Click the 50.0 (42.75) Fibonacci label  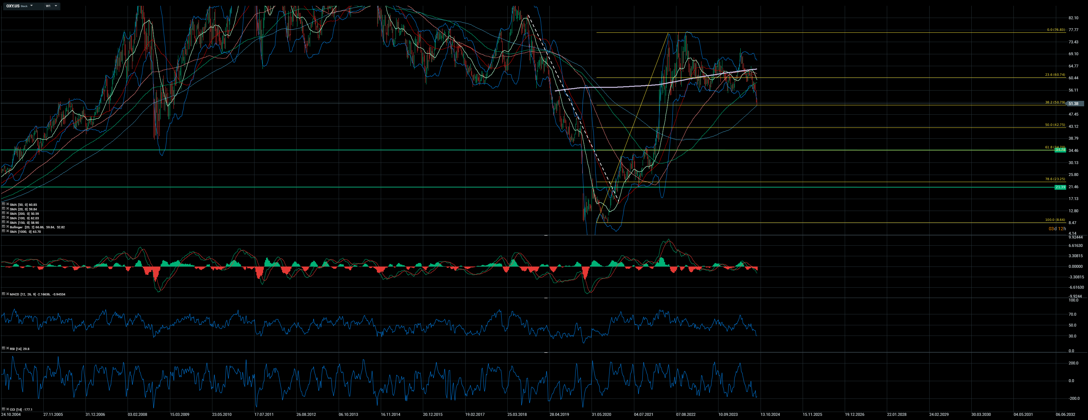pyautogui.click(x=1055, y=125)
